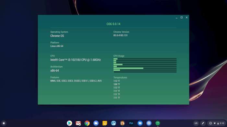The width and height of the screenshot is (227, 127).
Task: Click the Linux x86-64 platform value
Action: coord(57,46)
